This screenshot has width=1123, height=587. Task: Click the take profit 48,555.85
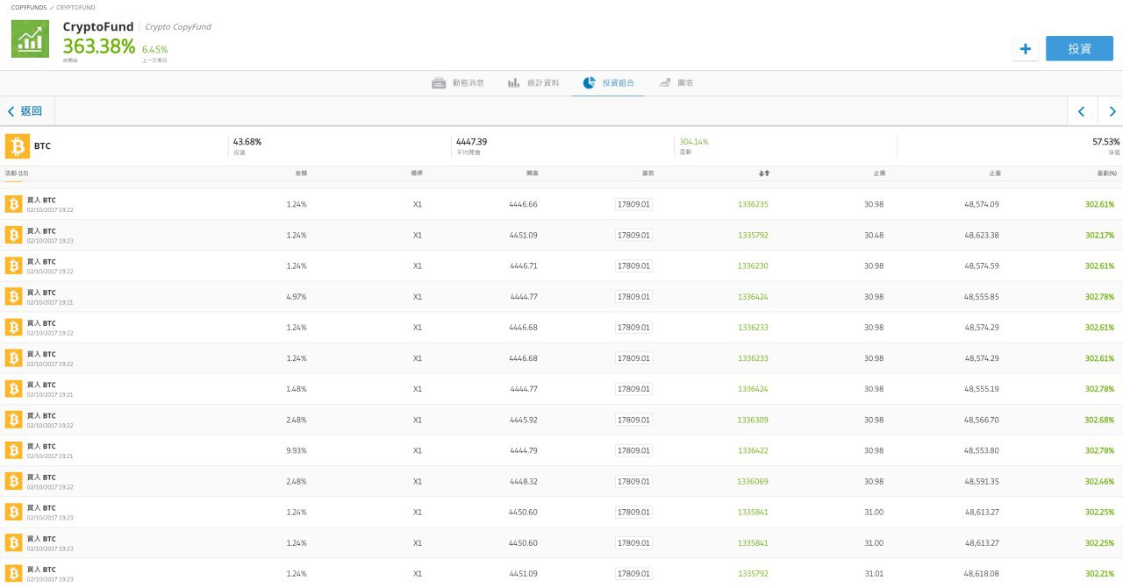point(982,296)
